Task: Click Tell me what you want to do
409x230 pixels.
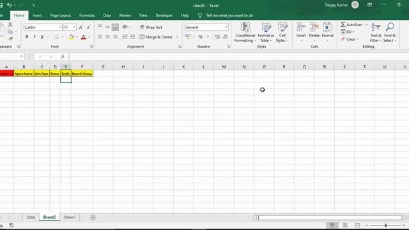Action: 229,15
